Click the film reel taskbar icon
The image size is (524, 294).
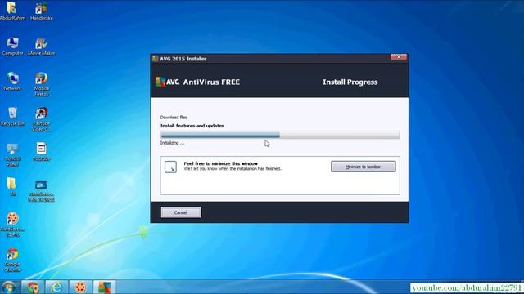point(80,287)
